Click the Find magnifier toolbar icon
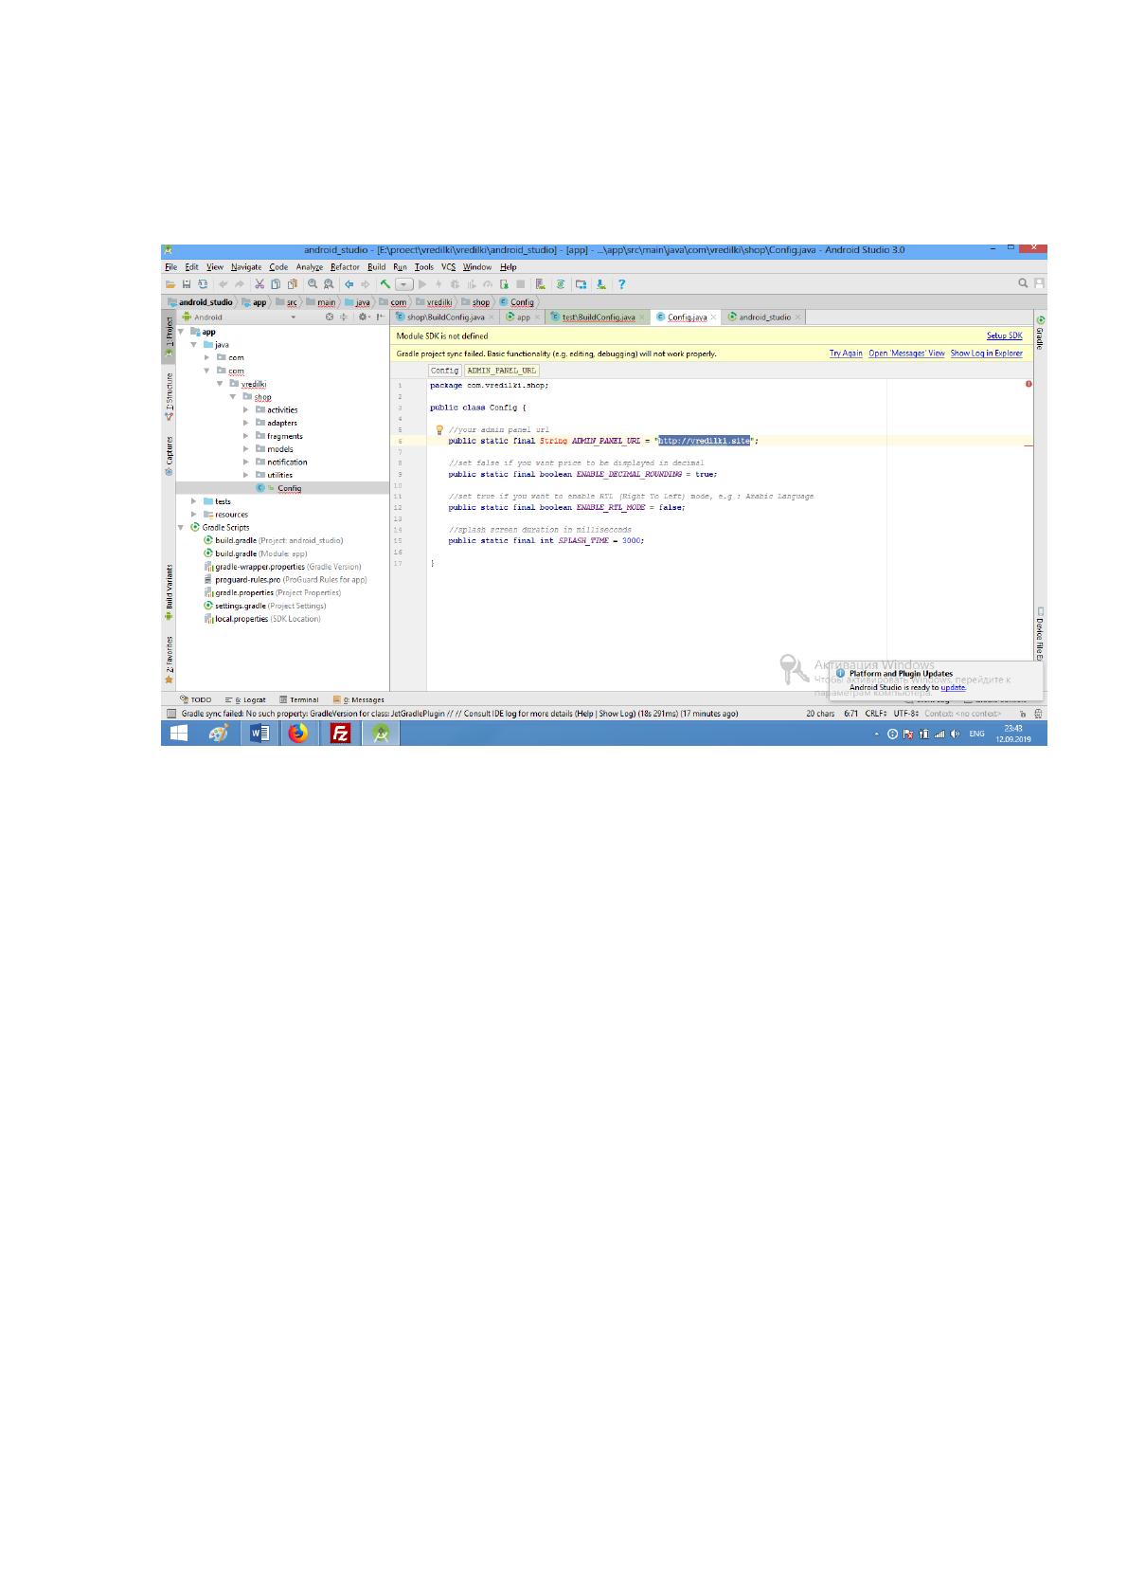 [313, 283]
